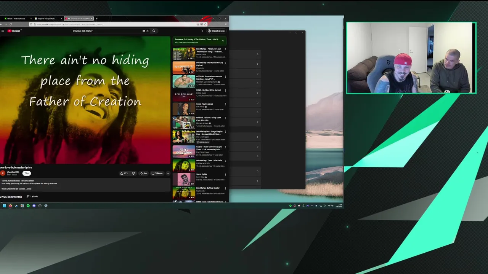Screen dimensions: 488x274
Task: Switch to the Stream - Kick Dashboard tab
Action: [16, 19]
